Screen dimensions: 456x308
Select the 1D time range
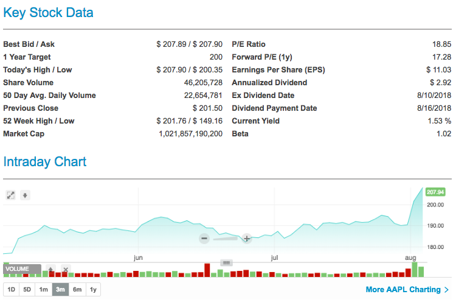click(x=12, y=289)
